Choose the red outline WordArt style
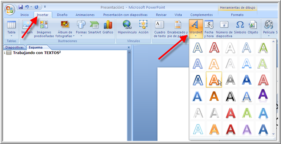281x144 pixels. pyautogui.click(x=214, y=47)
